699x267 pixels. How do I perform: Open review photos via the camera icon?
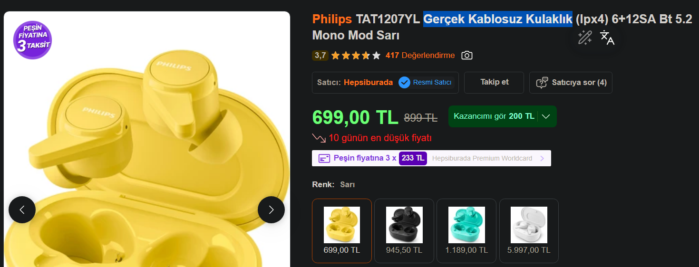tap(467, 56)
